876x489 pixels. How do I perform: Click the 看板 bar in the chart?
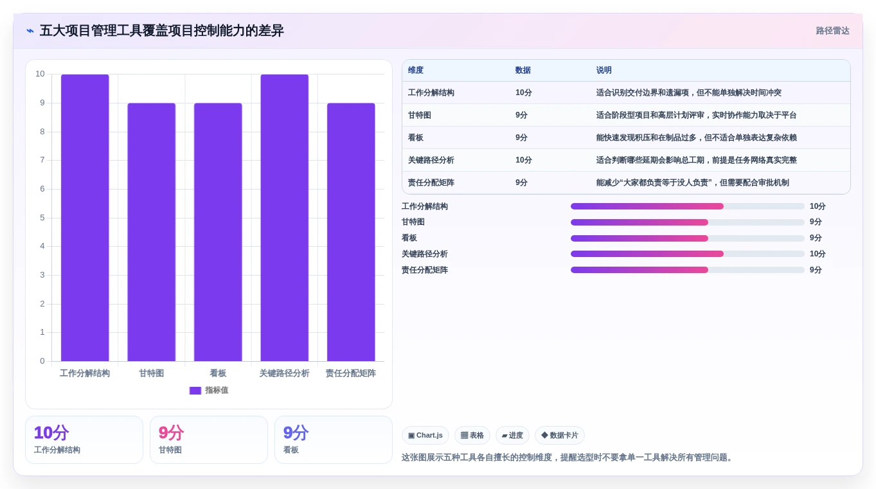click(x=218, y=232)
